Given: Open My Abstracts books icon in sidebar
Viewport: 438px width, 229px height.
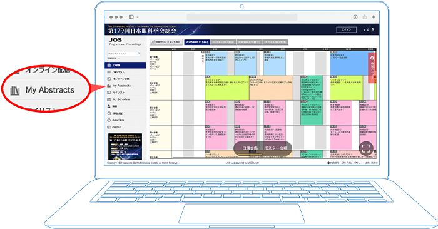Looking at the screenshot, I should pyautogui.click(x=109, y=86).
